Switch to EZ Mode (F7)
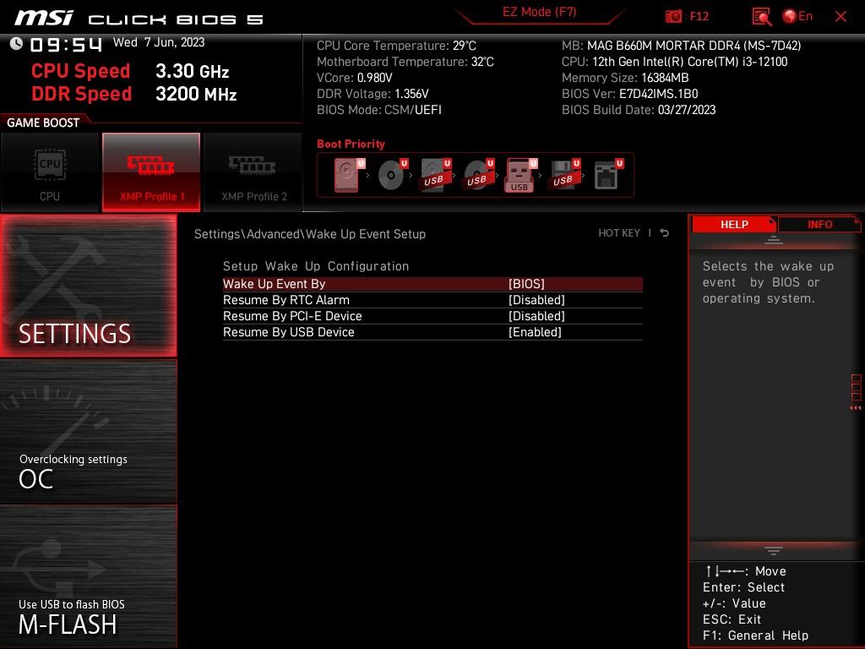This screenshot has width=865, height=649. 539,12
